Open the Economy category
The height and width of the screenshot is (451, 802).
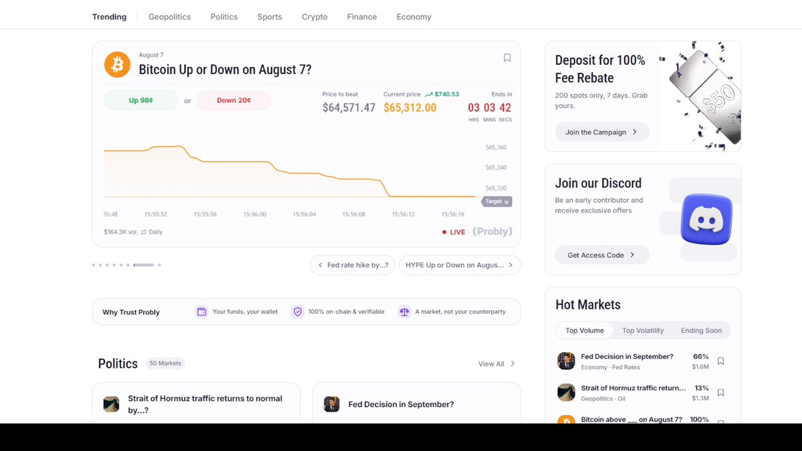point(414,17)
